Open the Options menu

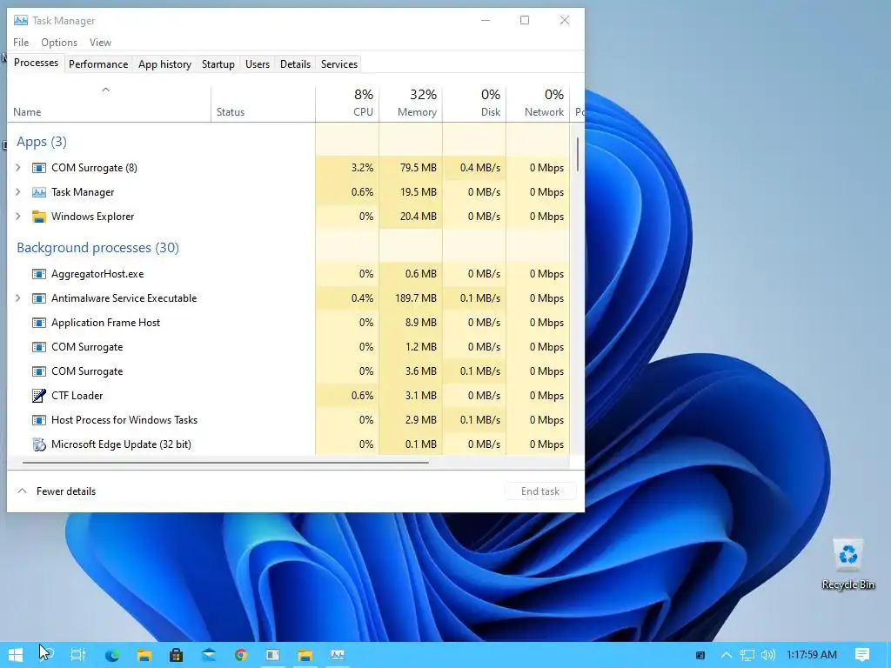click(x=59, y=43)
